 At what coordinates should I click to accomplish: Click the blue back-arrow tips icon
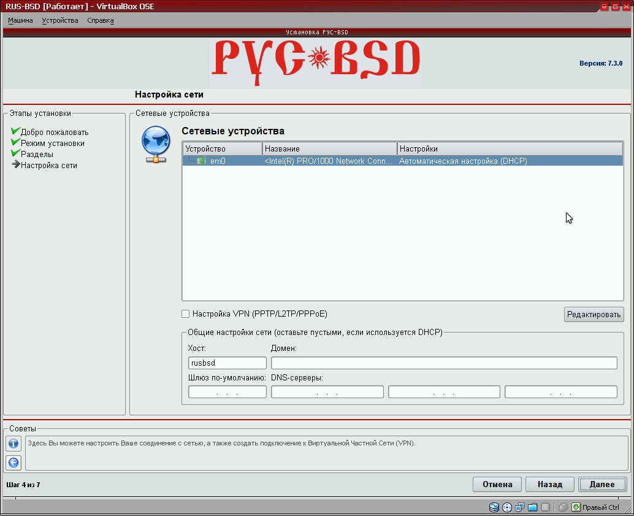(x=13, y=463)
